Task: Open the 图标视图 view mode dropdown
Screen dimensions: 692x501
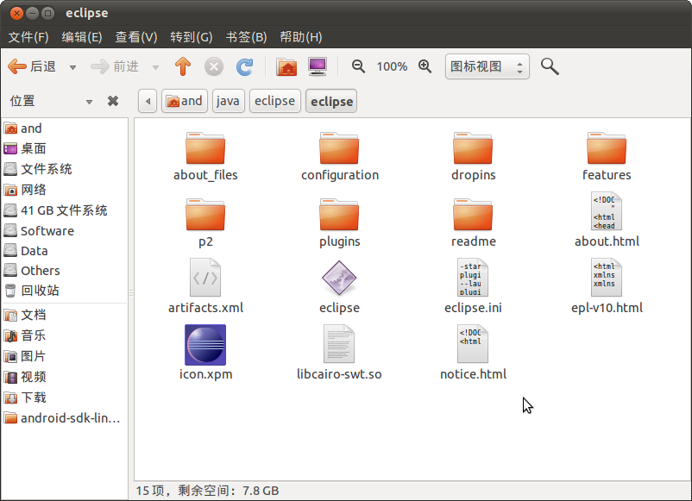Action: tap(487, 66)
